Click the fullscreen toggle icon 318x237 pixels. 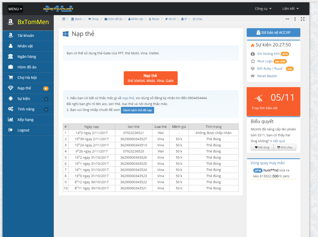tap(303, 19)
